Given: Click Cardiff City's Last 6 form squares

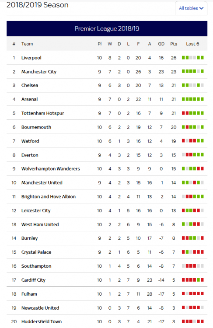Looking at the screenshot, I should coord(193,280).
